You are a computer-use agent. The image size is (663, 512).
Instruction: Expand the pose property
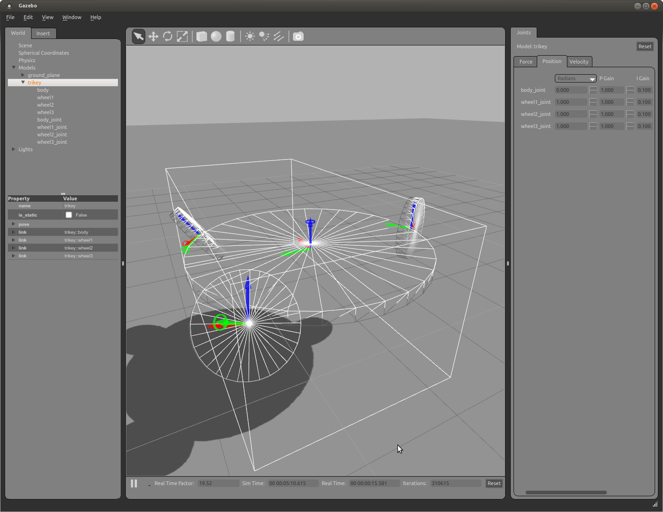(13, 224)
